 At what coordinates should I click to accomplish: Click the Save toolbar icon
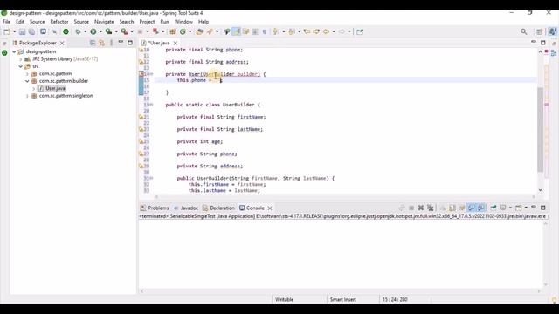(x=22, y=31)
